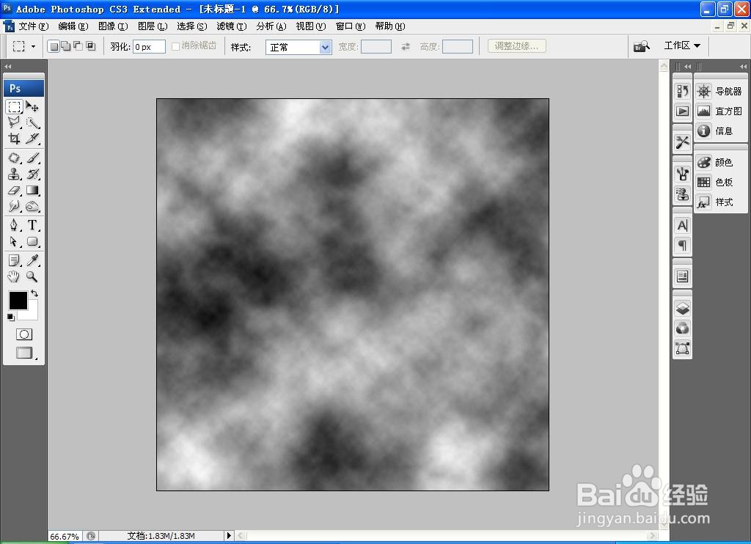The width and height of the screenshot is (751, 544).
Task: Select the Smudge tool
Action: [x=15, y=207]
